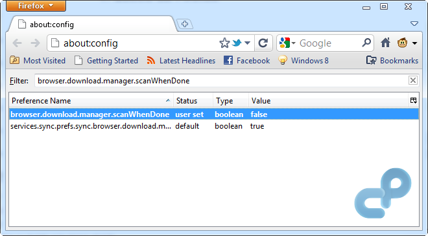Sort by the Preference Name column header
The width and height of the screenshot is (428, 236).
point(91,101)
